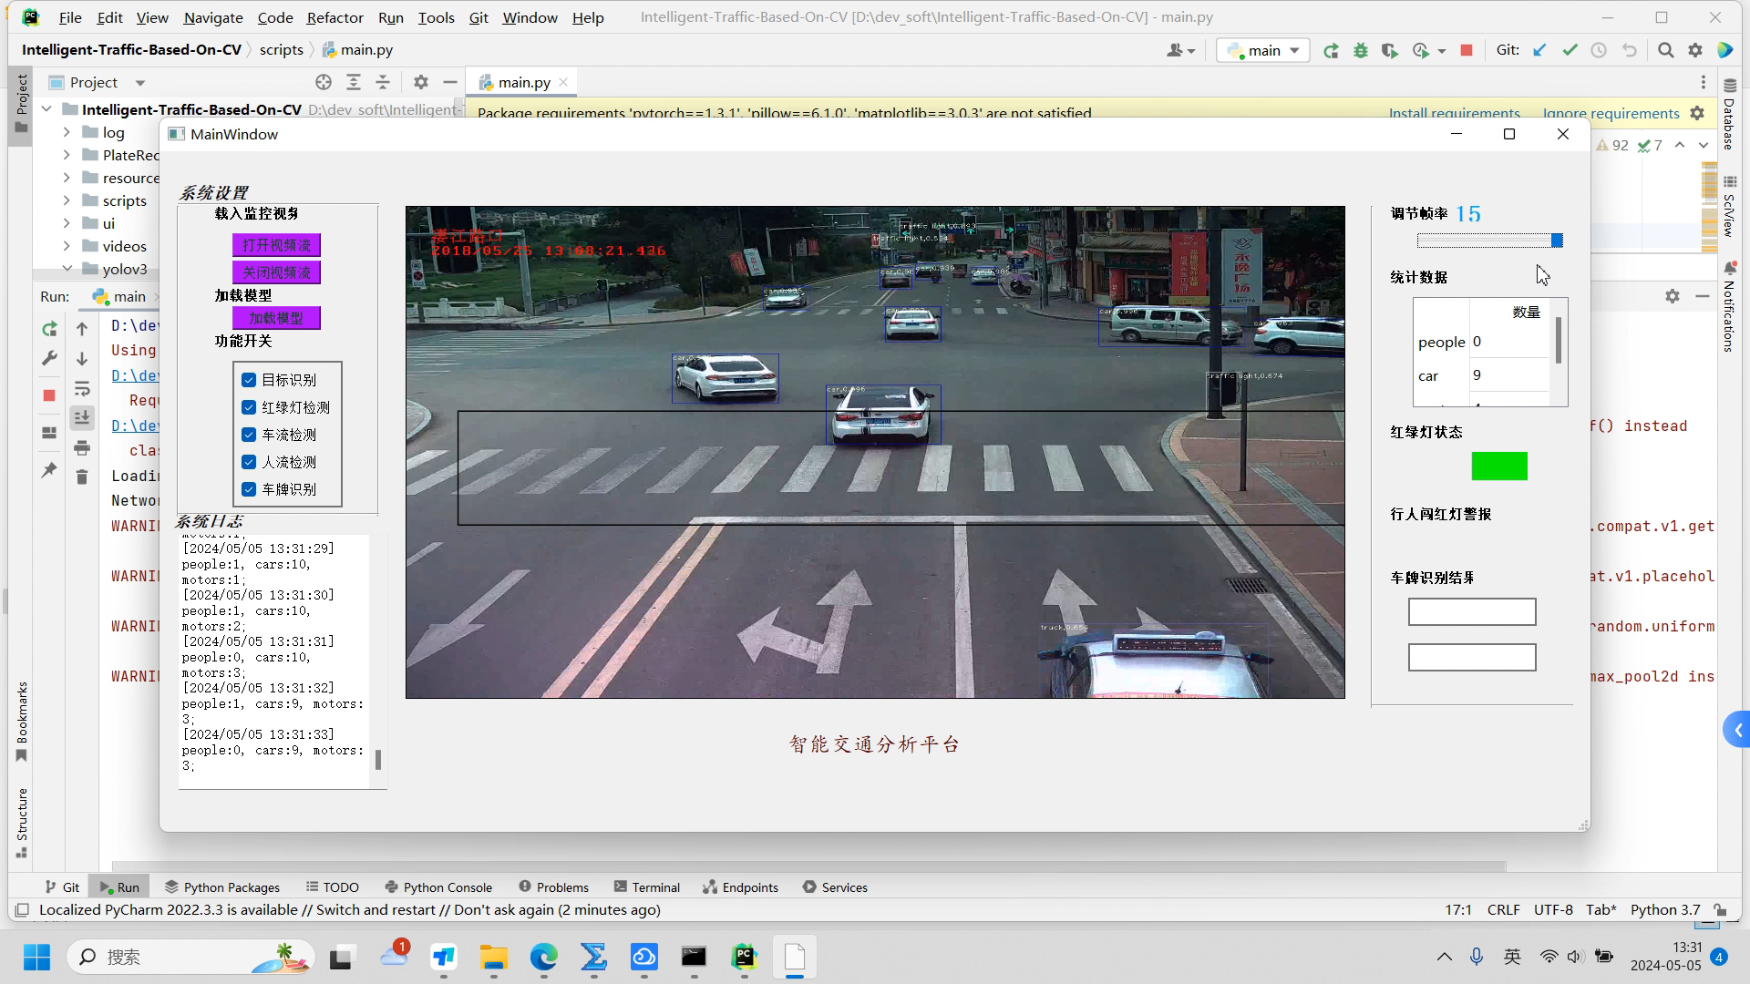This screenshot has height=984, width=1750.
Task: Expand the log folder
Action: pos(67,132)
